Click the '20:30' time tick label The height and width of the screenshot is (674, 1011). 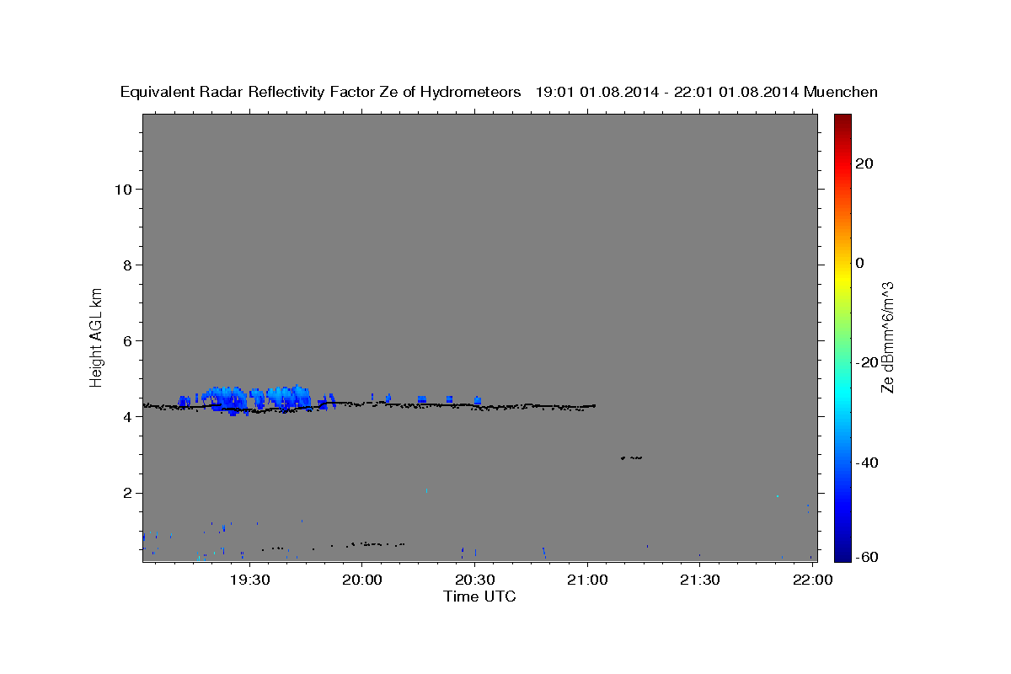pos(474,580)
